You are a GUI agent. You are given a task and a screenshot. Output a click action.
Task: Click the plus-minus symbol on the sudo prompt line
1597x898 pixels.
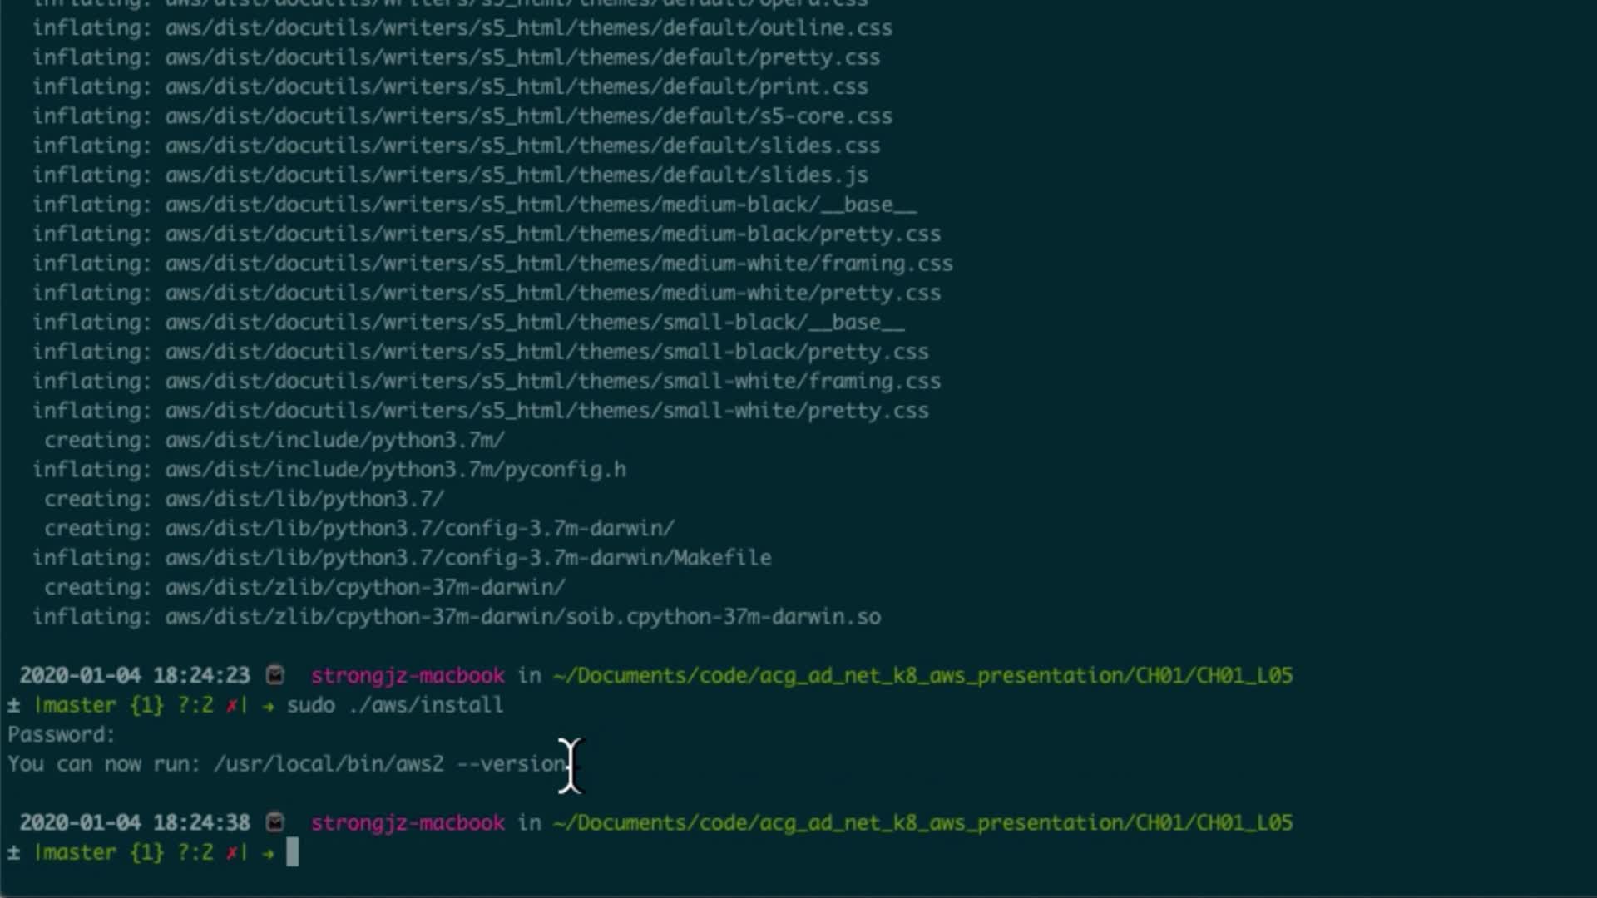13,705
